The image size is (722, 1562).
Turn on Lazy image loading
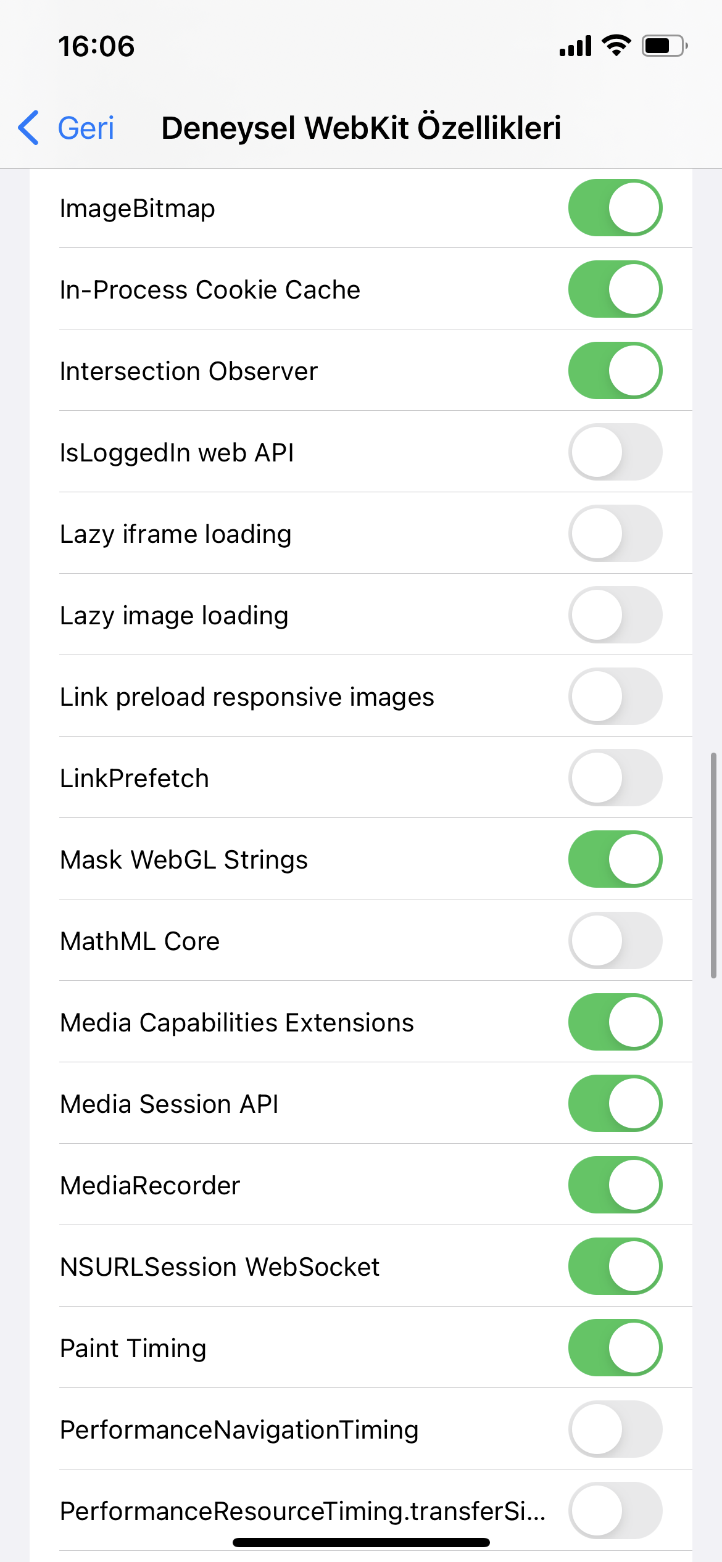pos(615,615)
